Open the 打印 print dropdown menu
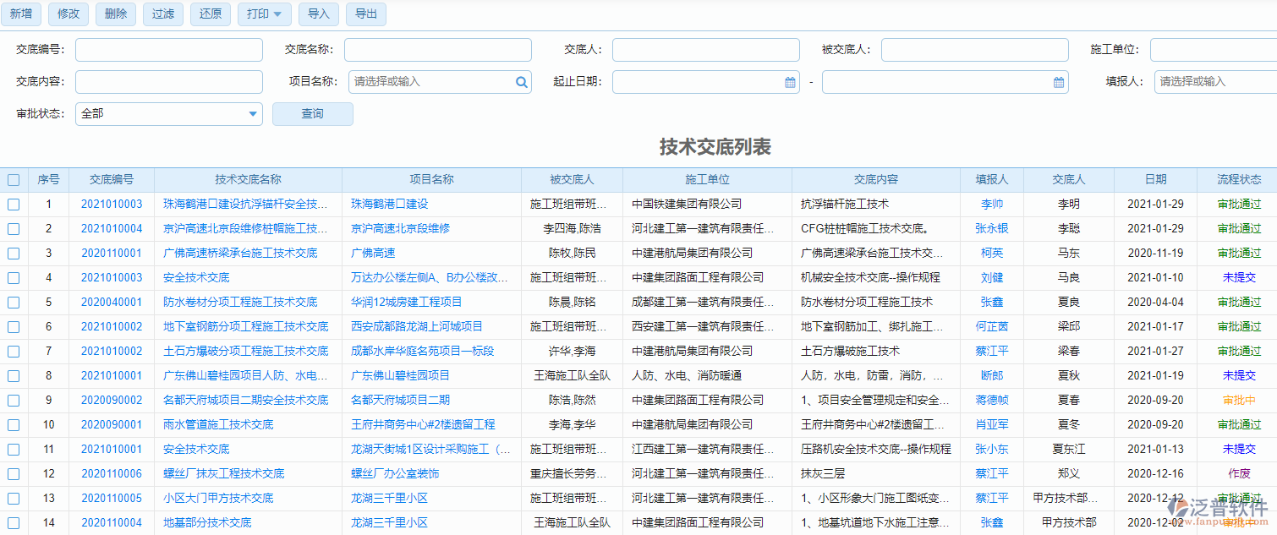This screenshot has width=1277, height=535. (264, 14)
